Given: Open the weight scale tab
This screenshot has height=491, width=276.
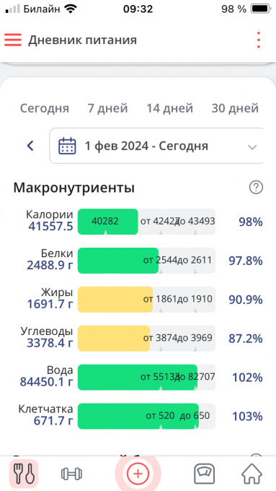Looking at the screenshot, I should click(x=204, y=474).
